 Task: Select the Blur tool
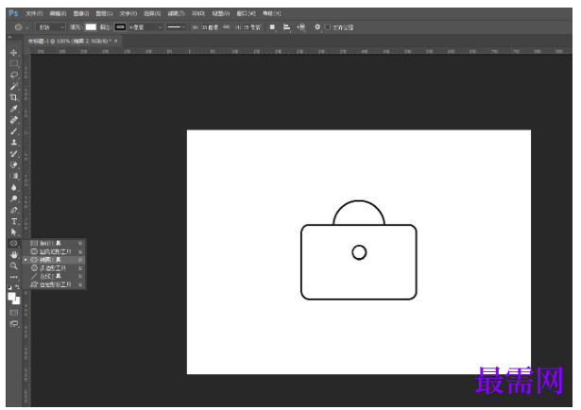click(14, 187)
